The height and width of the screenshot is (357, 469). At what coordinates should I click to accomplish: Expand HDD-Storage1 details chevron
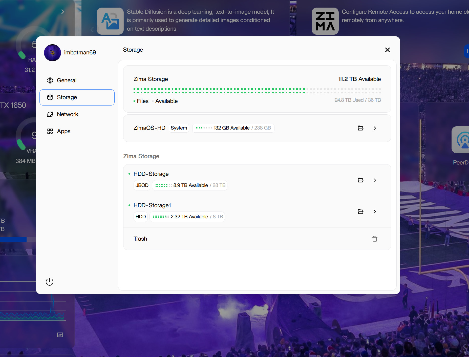click(x=375, y=212)
